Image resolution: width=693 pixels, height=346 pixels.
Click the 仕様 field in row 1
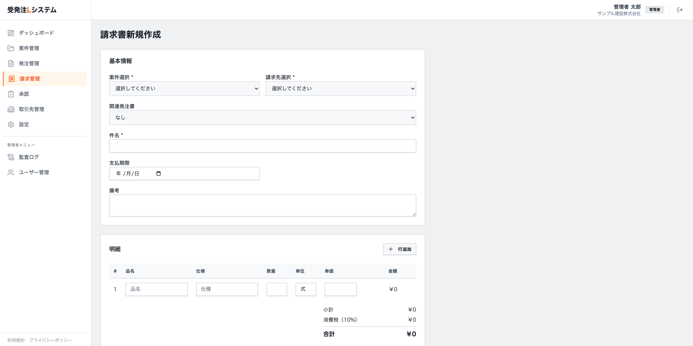227,289
